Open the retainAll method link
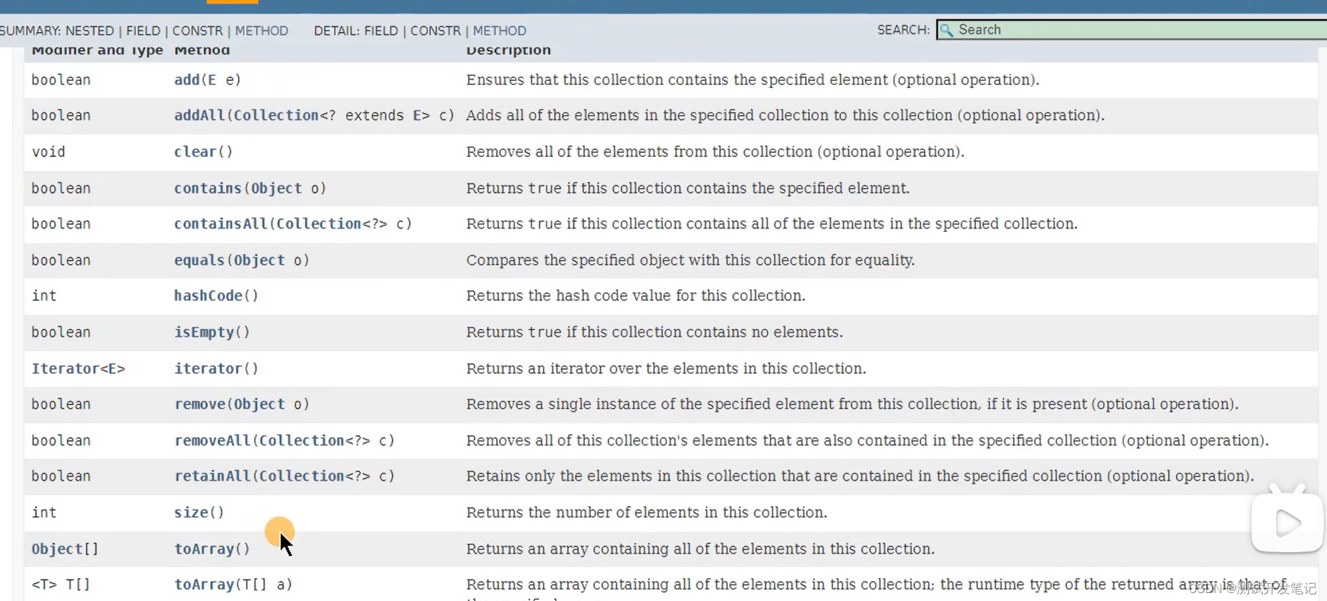1327x601 pixels. (212, 476)
